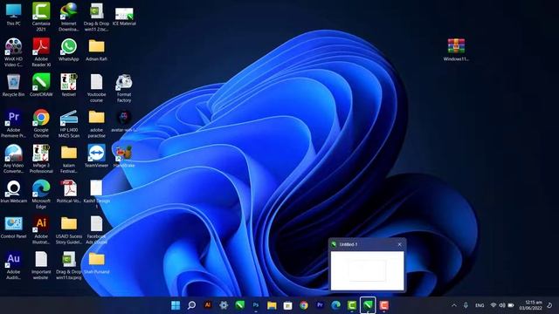Open Microsoft Store from taskbar
The width and height of the screenshot is (559, 314).
click(287, 305)
